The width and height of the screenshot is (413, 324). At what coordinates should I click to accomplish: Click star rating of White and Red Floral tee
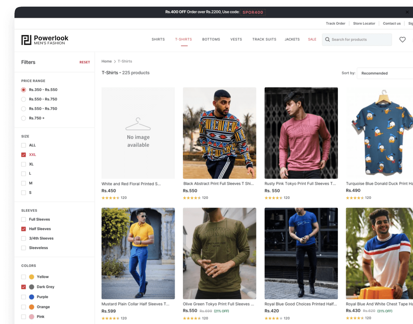click(110, 198)
